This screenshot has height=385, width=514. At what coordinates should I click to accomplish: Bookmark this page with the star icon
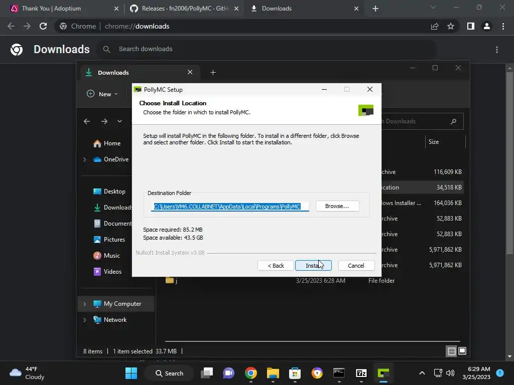(x=451, y=26)
